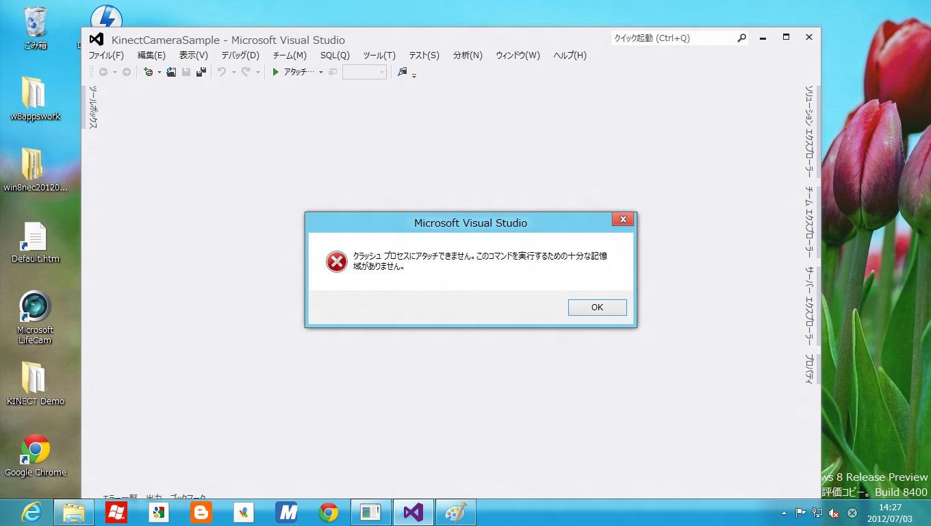Switch to Paint on the taskbar
This screenshot has height=526, width=931.
click(x=456, y=512)
